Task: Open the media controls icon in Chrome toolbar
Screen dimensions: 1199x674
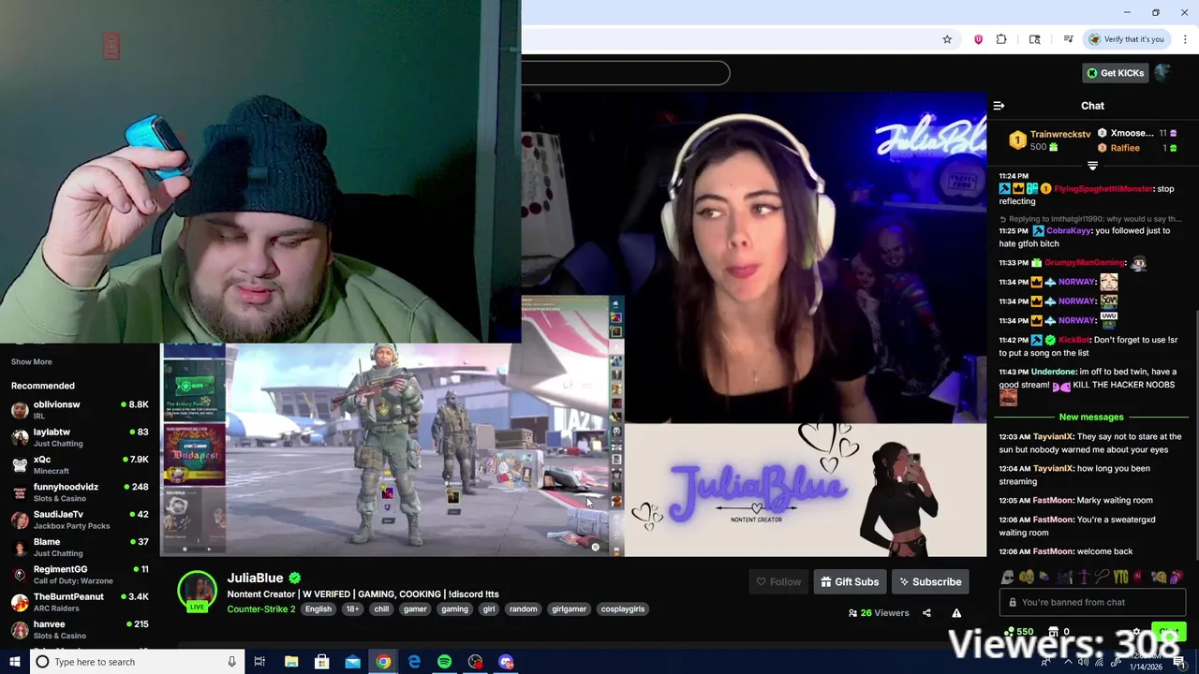Action: pos(1068,39)
